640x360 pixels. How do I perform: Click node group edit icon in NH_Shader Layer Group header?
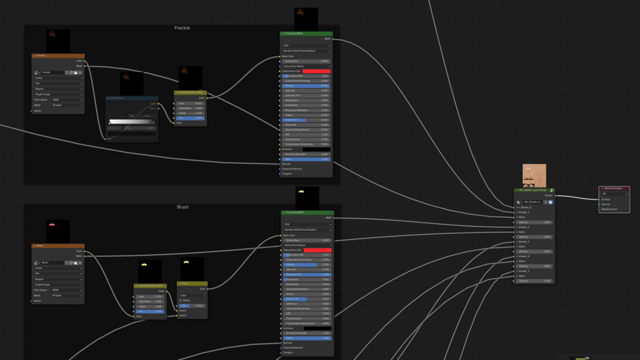(552, 190)
